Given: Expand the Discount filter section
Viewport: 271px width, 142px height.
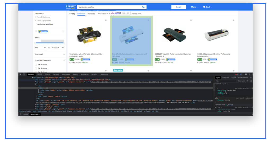Looking at the screenshot, I should pos(64,54).
